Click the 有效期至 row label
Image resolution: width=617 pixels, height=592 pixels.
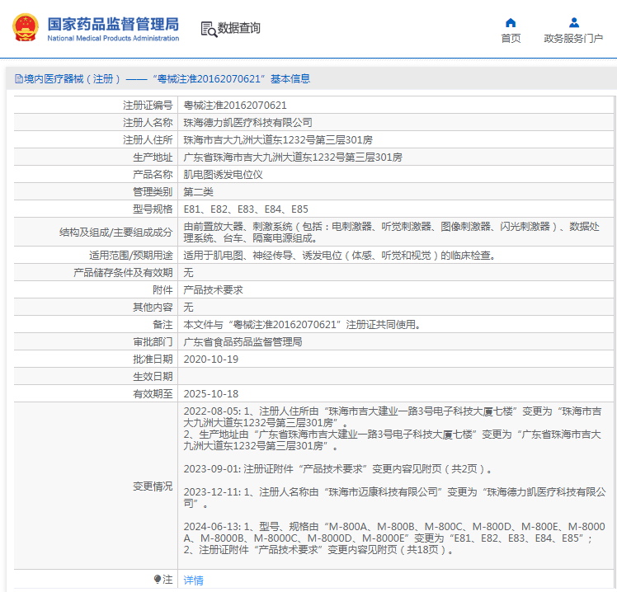pyautogui.click(x=153, y=394)
